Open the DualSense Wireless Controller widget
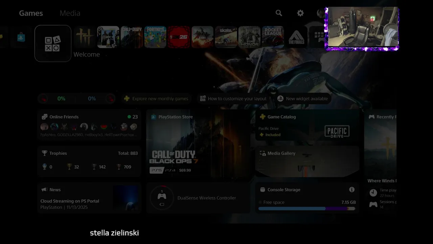 pyautogui.click(x=198, y=198)
